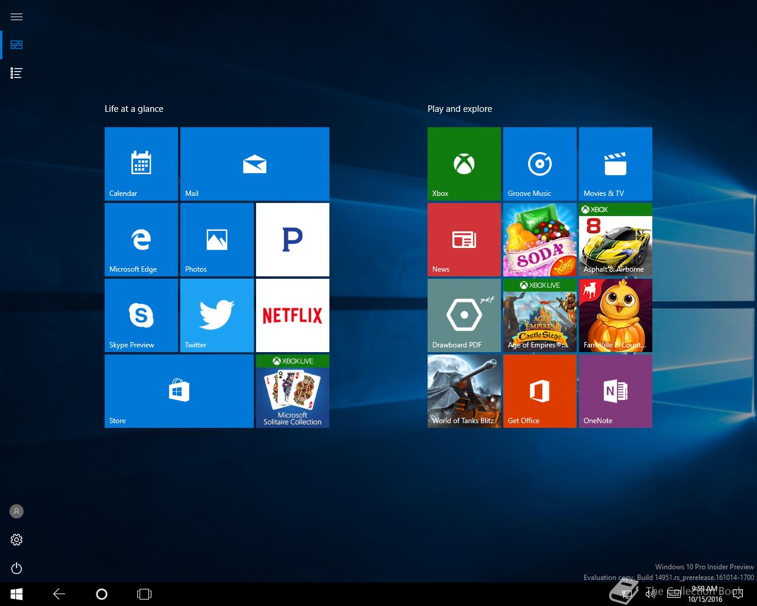
Task: Open the Calendar tile
Action: [141, 164]
